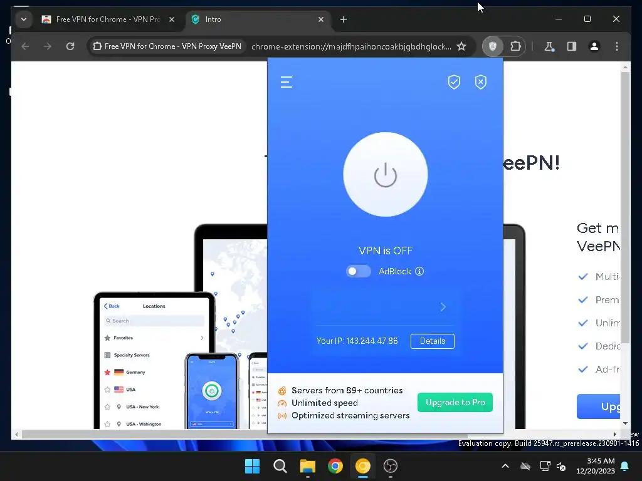
Task: Open File Explorer from taskbar
Action: tap(307, 466)
